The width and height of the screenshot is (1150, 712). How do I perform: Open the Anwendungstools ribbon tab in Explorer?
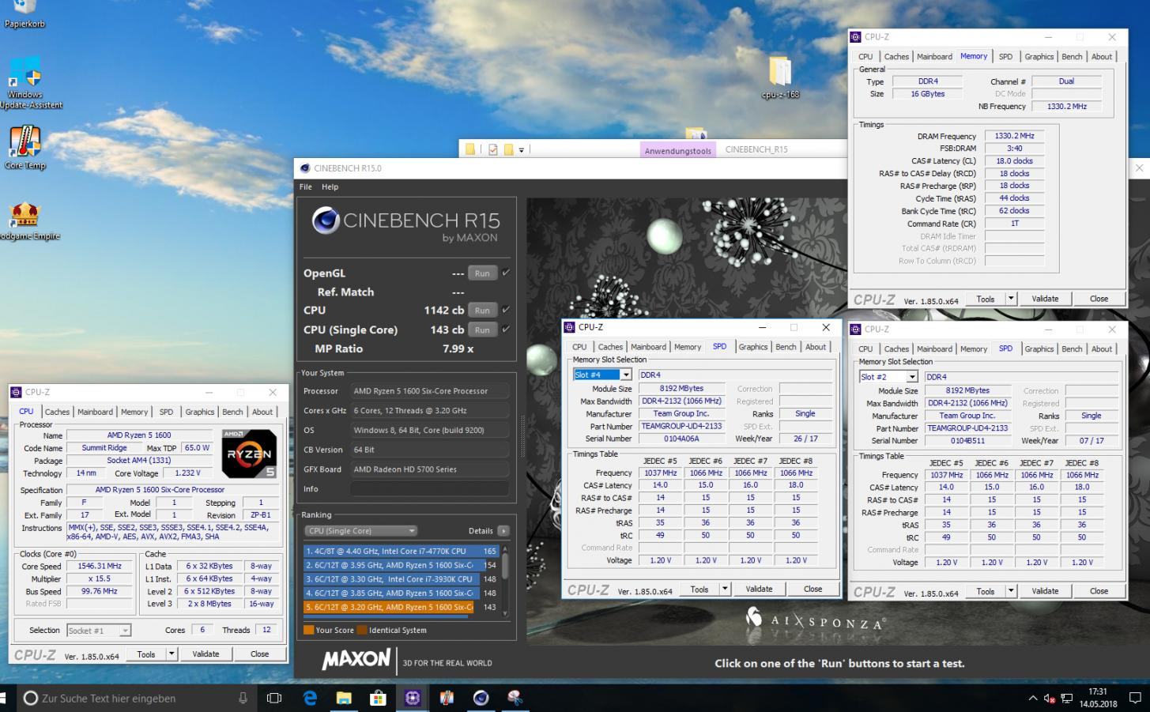click(678, 150)
